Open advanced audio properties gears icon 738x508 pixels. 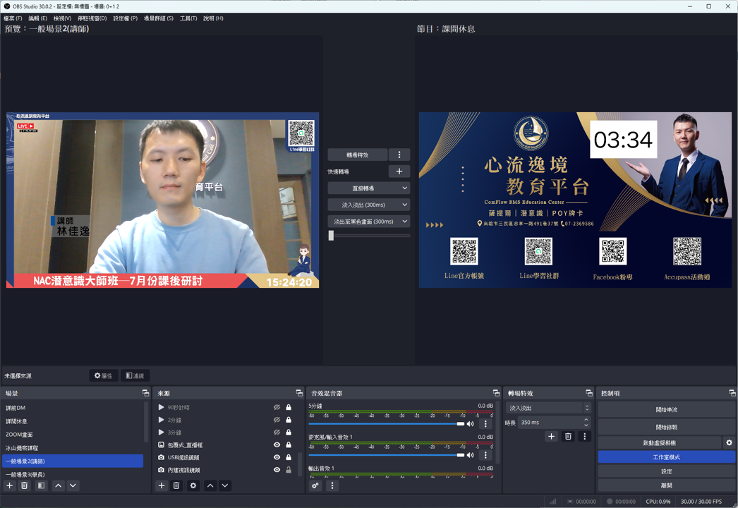[x=315, y=485]
